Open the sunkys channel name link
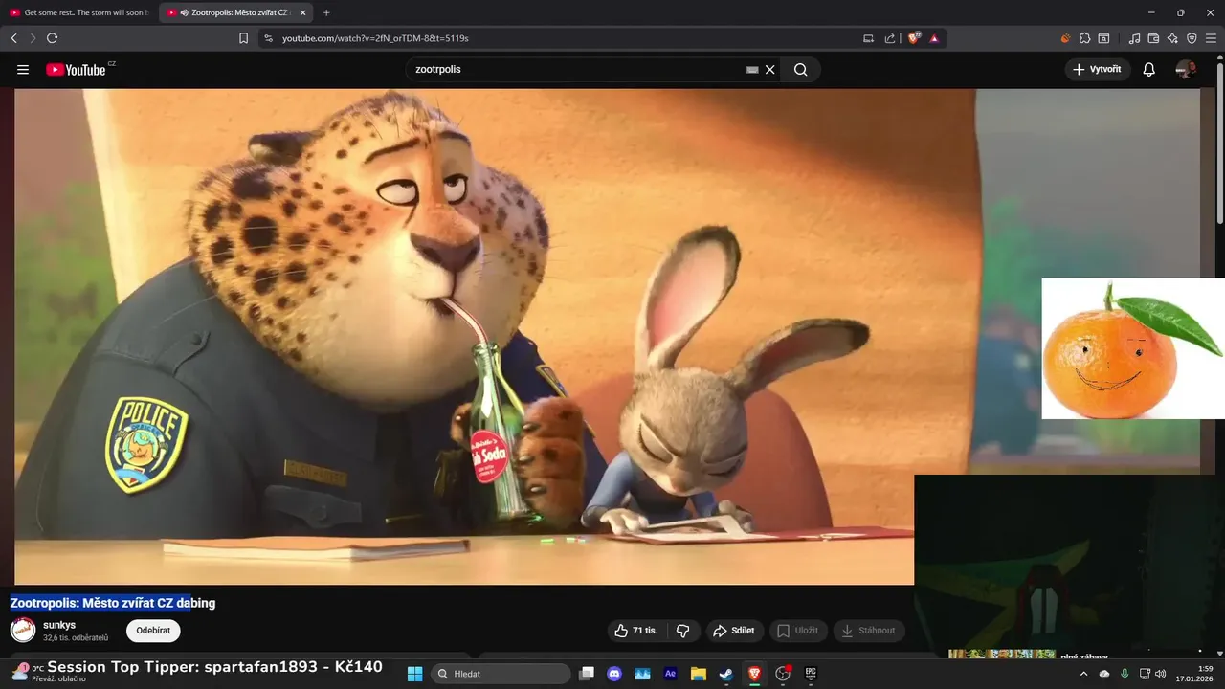The width and height of the screenshot is (1225, 689). click(59, 625)
